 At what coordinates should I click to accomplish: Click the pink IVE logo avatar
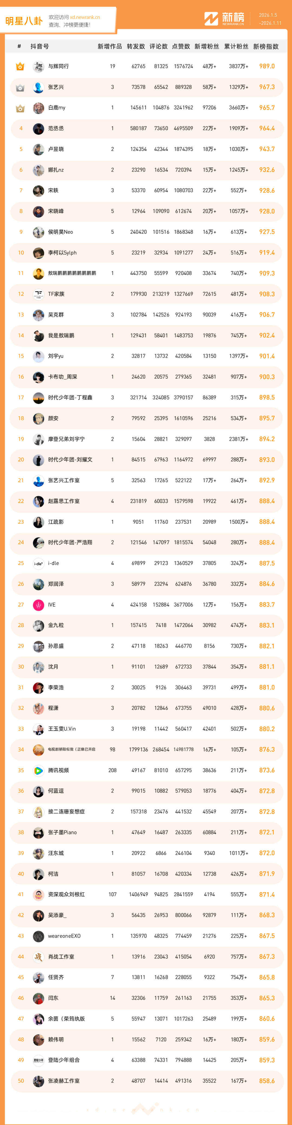38,605
